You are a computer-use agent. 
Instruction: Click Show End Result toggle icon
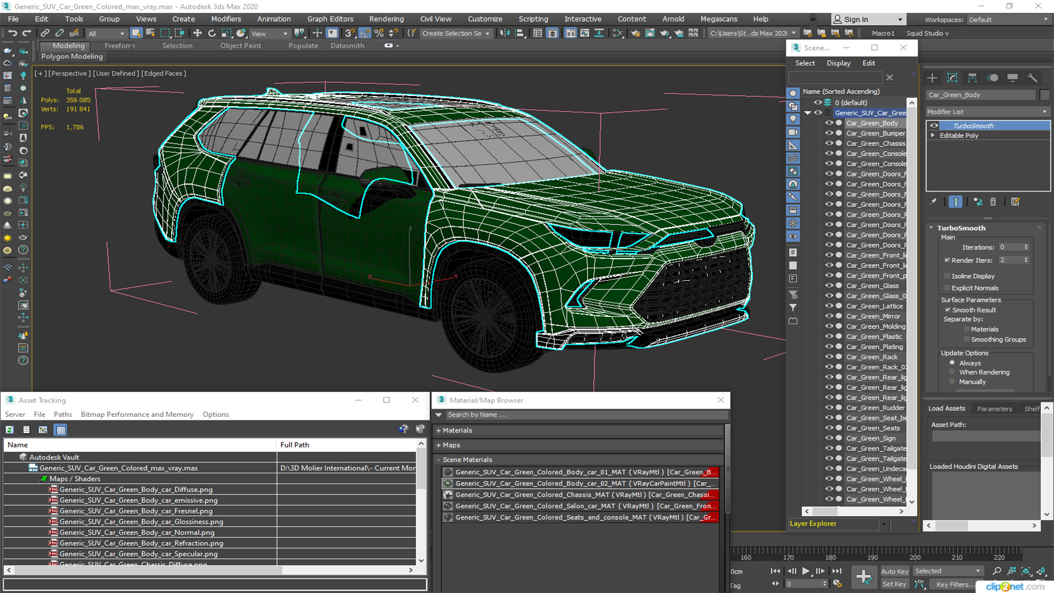point(956,202)
